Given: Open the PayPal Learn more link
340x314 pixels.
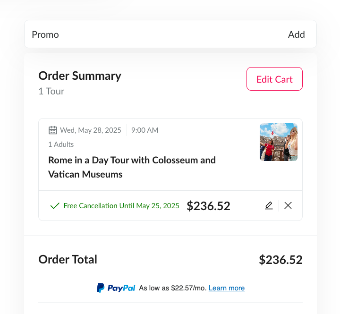Looking at the screenshot, I should (227, 288).
